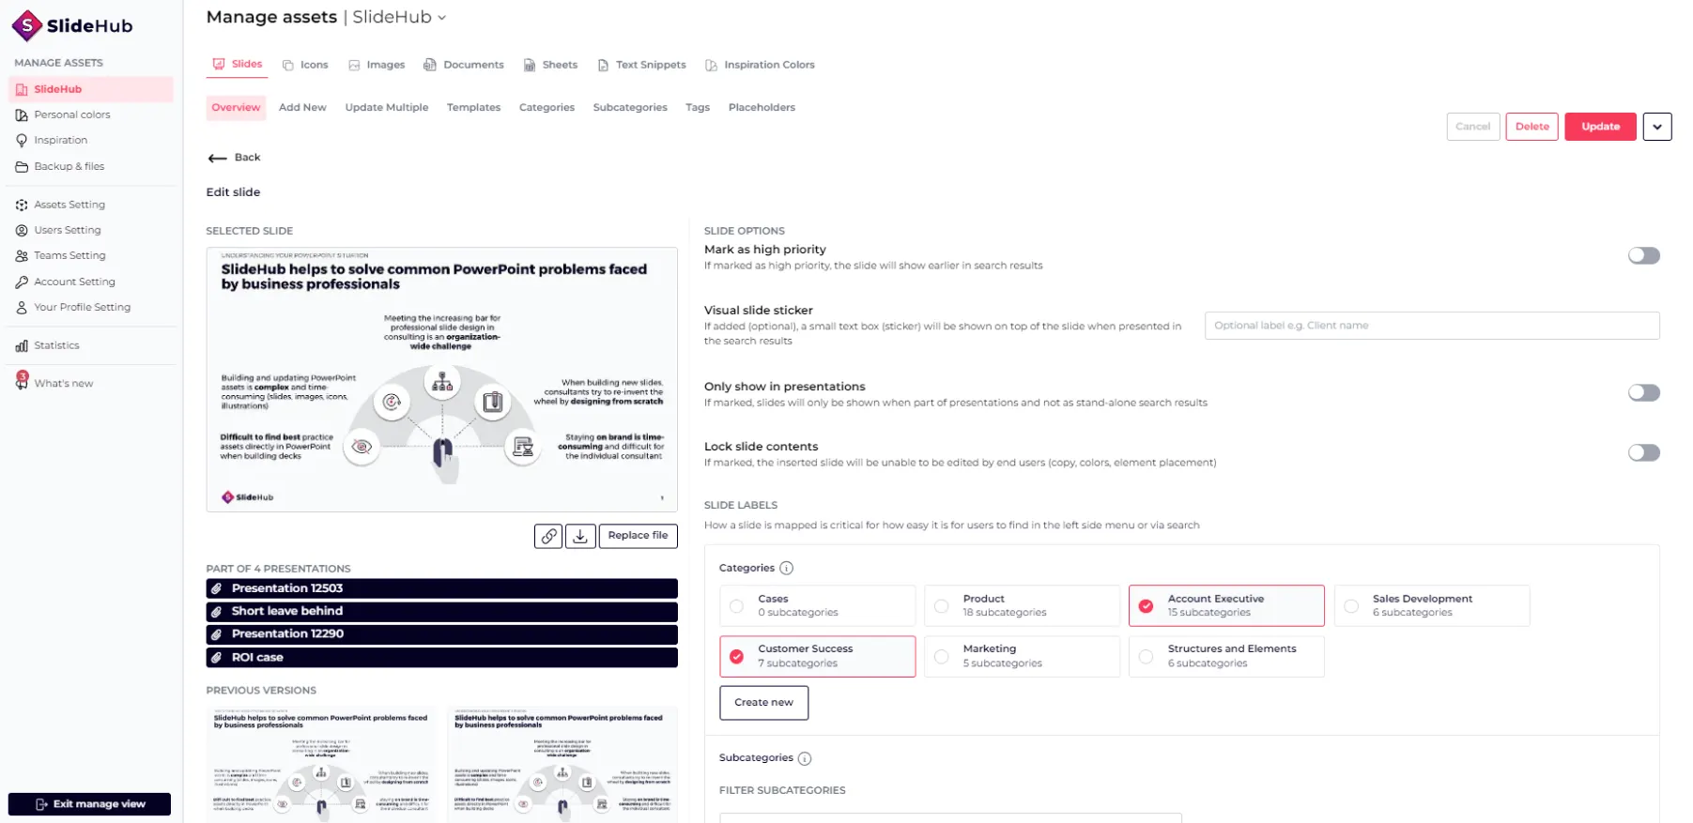The width and height of the screenshot is (1693, 823).
Task: Click the Icons tab icon
Action: [288, 66]
